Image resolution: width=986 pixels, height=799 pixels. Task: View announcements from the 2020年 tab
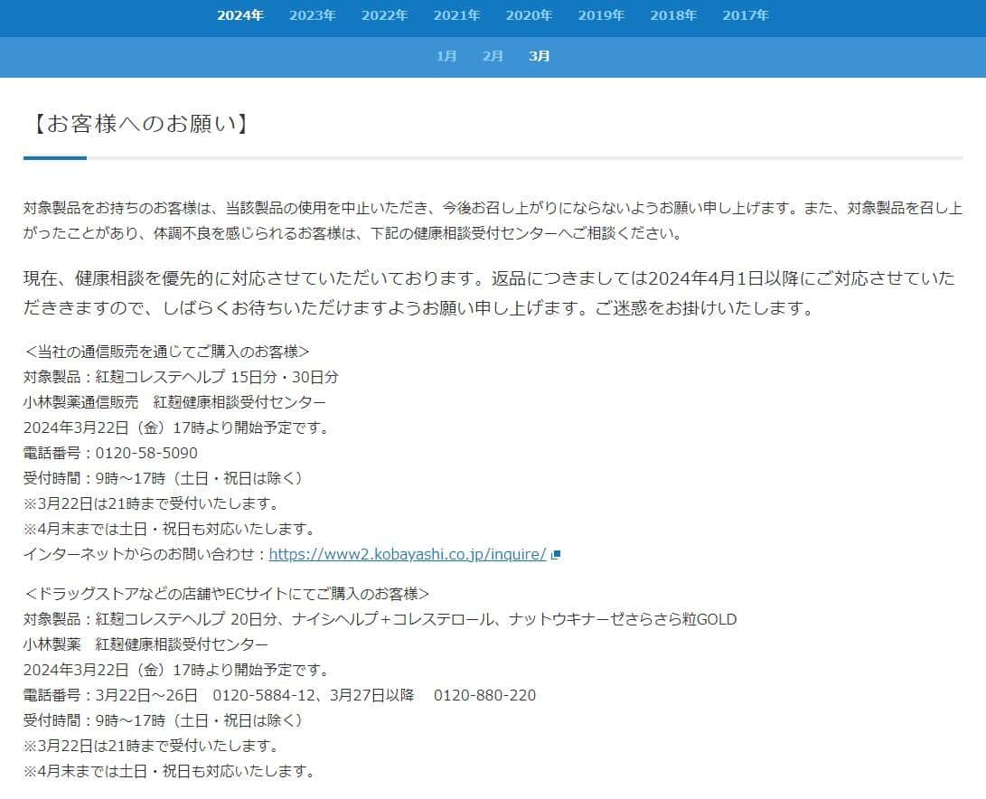[x=530, y=15]
